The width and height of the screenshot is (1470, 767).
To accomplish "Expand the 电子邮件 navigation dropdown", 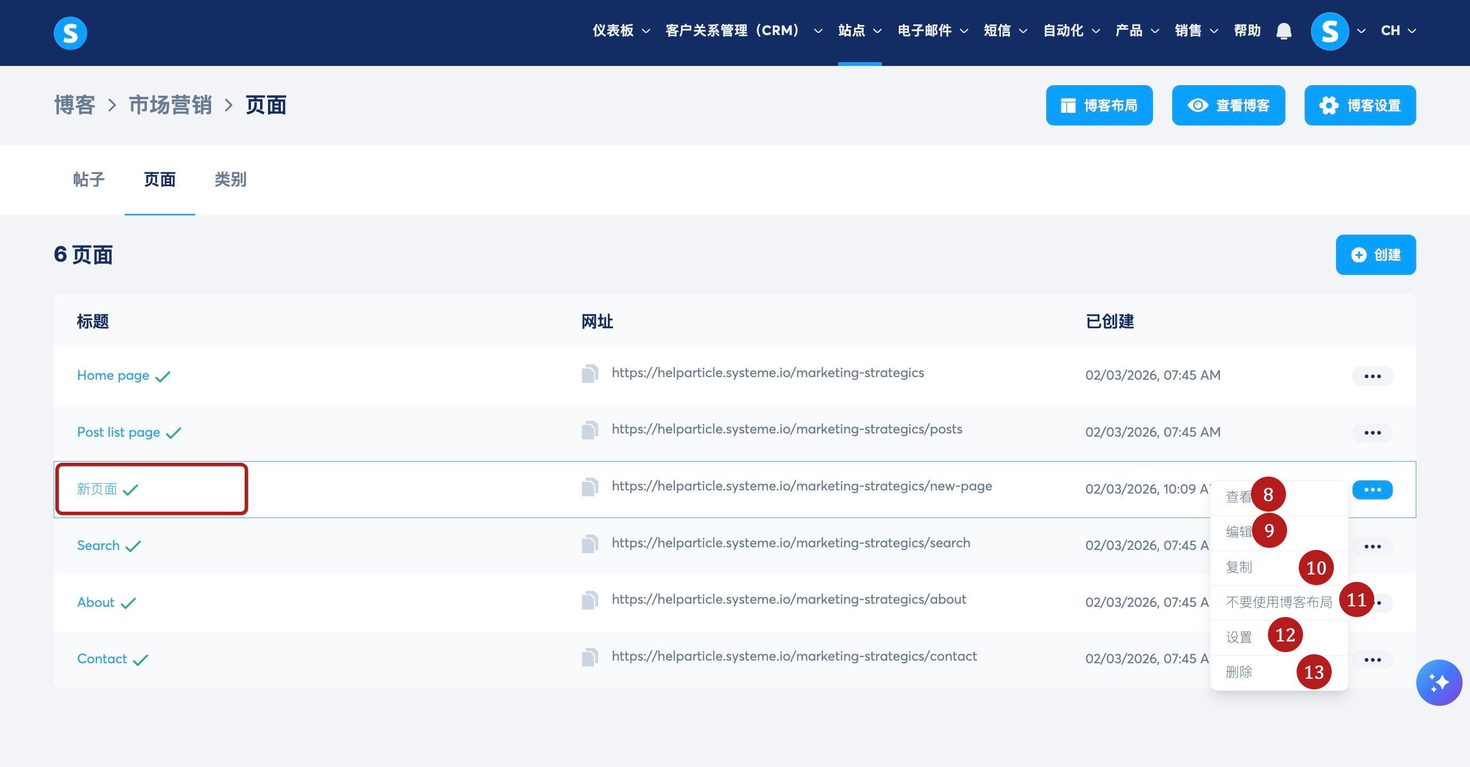I will click(x=932, y=31).
